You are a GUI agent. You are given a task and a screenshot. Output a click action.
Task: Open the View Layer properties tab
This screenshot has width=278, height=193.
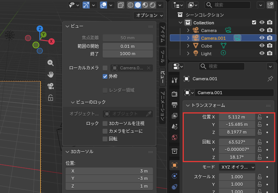[x=175, y=115]
